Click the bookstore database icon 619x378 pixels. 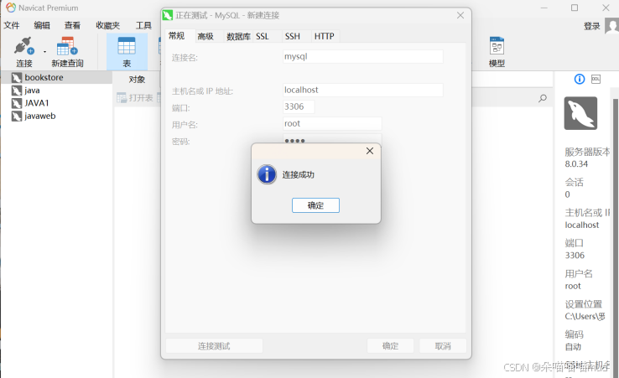point(17,78)
